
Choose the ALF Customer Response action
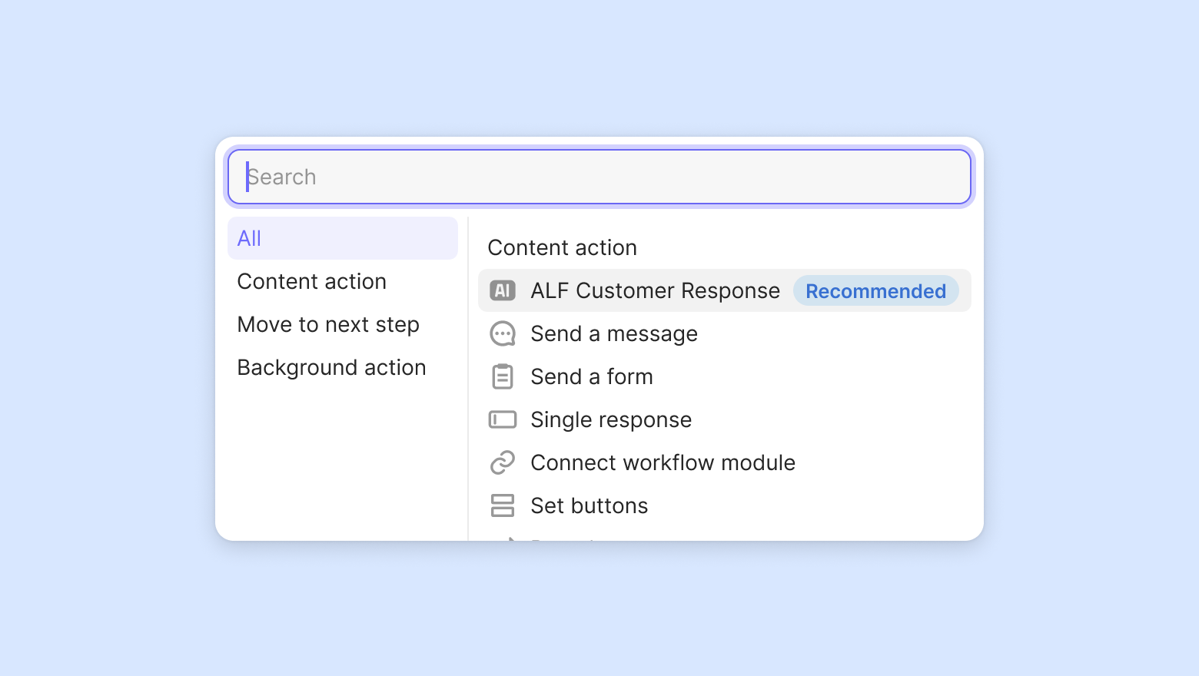click(x=655, y=290)
